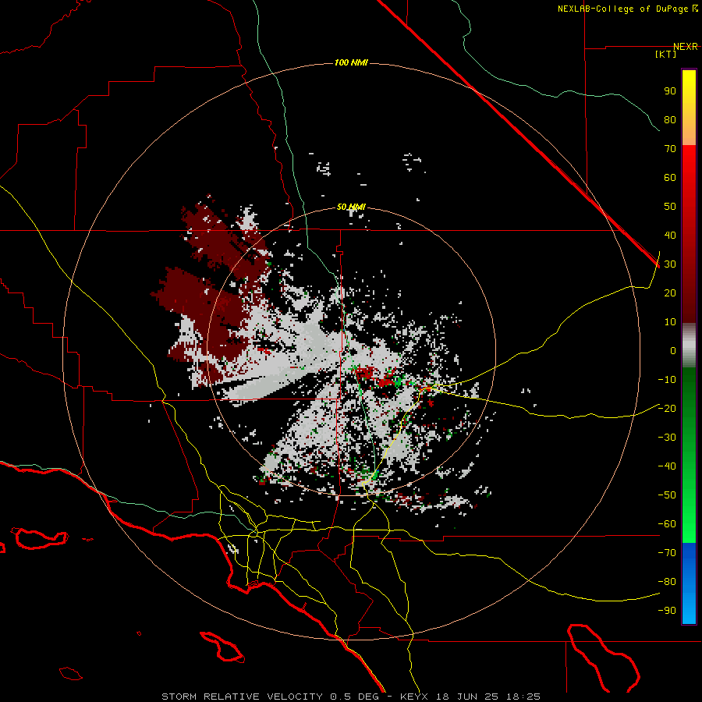Image resolution: width=702 pixels, height=702 pixels.
Task: Click the 20 value on the velocity scale
Action: pyautogui.click(x=670, y=292)
